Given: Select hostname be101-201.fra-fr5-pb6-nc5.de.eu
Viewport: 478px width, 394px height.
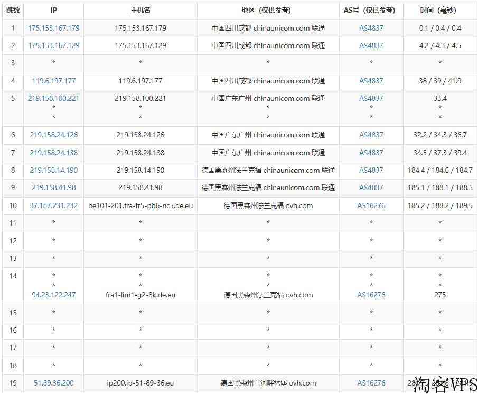Looking at the screenshot, I should pos(140,205).
